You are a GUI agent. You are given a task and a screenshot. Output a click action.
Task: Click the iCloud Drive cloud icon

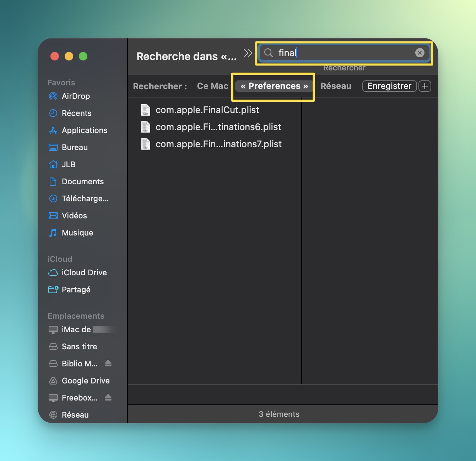pos(53,272)
